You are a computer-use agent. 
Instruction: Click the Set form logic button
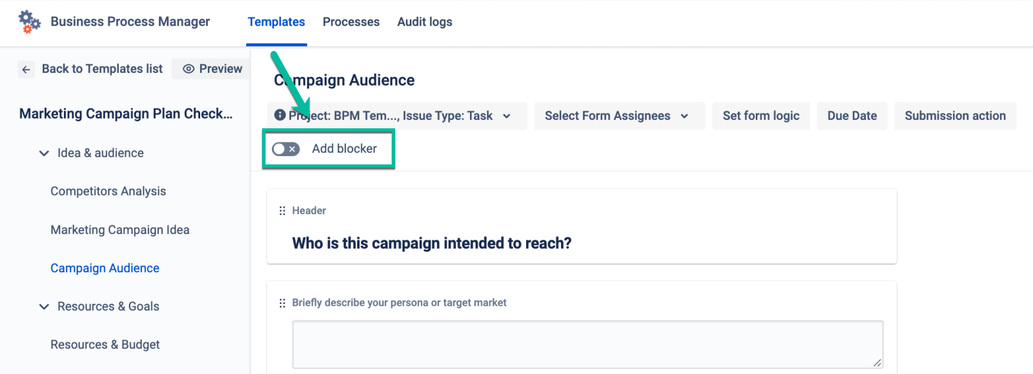(761, 116)
